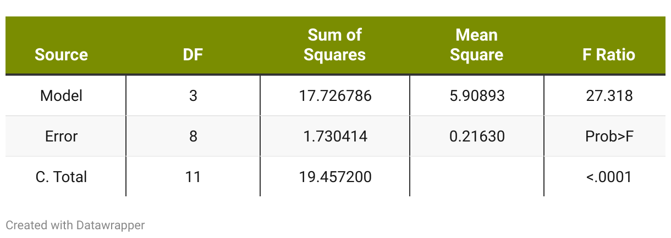Click the Error DF value 8
The width and height of the screenshot is (671, 238).
coord(193,136)
